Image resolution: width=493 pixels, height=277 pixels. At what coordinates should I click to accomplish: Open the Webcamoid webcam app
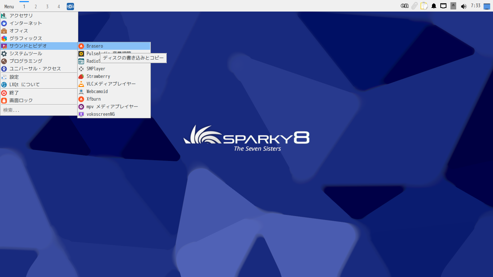coord(114,92)
